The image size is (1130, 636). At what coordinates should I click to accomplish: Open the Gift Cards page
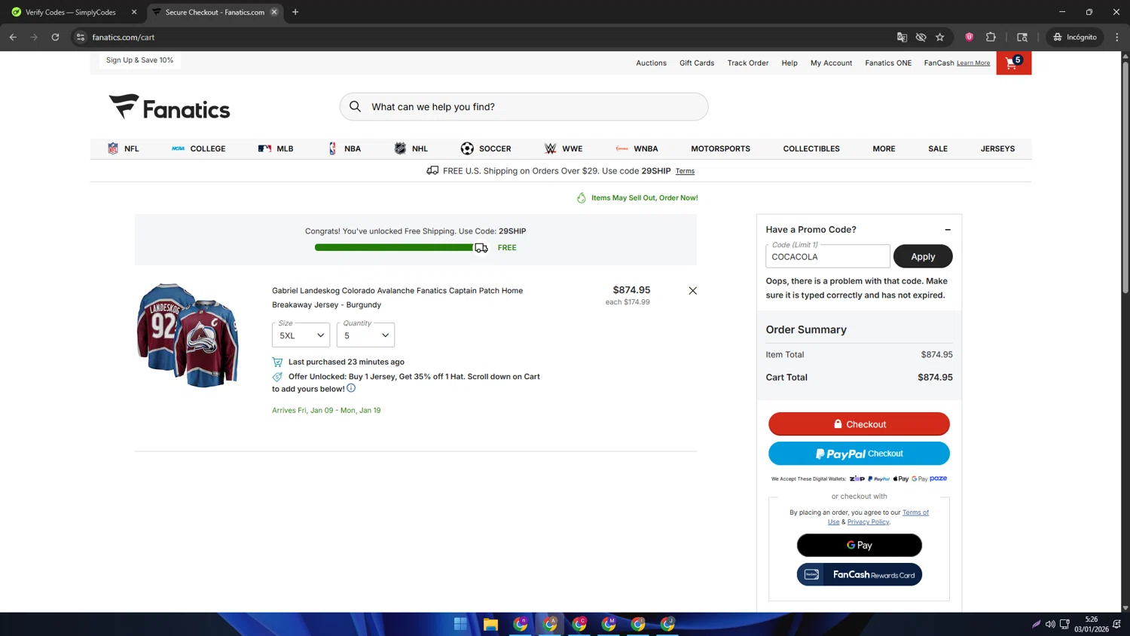[x=697, y=63]
